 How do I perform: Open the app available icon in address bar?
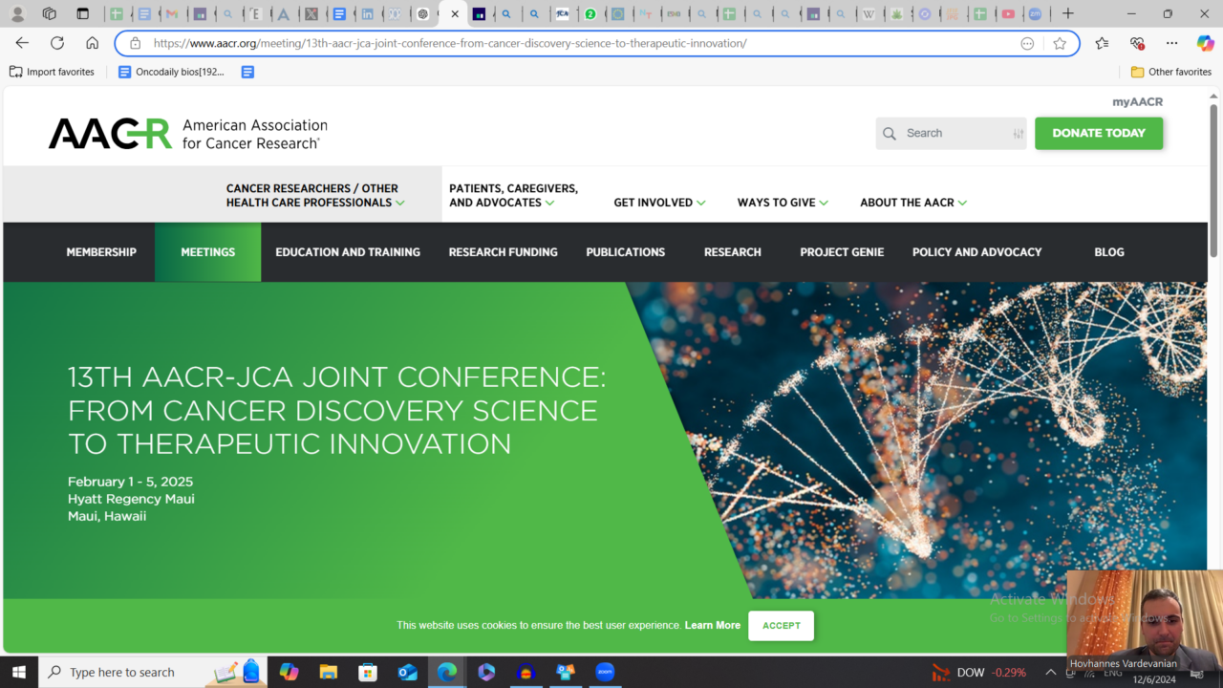(x=1027, y=43)
